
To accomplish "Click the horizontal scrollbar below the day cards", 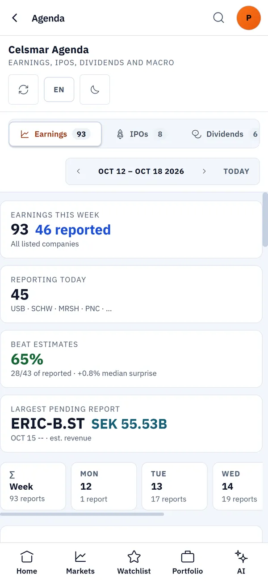I will pos(82,514).
